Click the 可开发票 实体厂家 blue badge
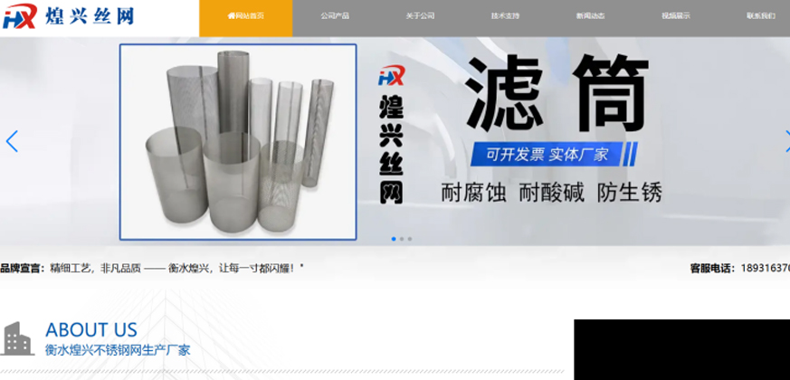This screenshot has width=790, height=380. (x=554, y=154)
